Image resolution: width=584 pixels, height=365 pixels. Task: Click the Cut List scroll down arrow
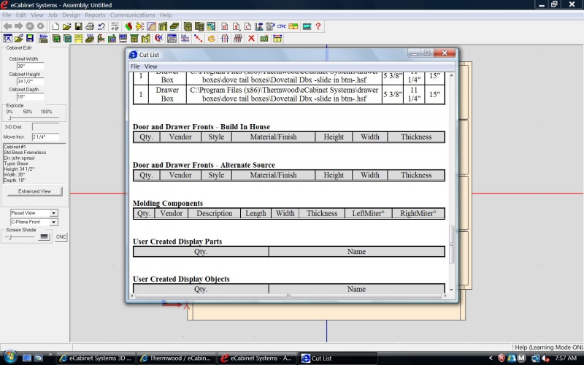452,289
